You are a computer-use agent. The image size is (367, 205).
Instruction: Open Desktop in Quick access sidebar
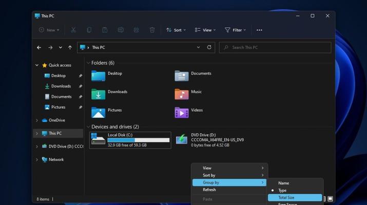[x=59, y=76]
